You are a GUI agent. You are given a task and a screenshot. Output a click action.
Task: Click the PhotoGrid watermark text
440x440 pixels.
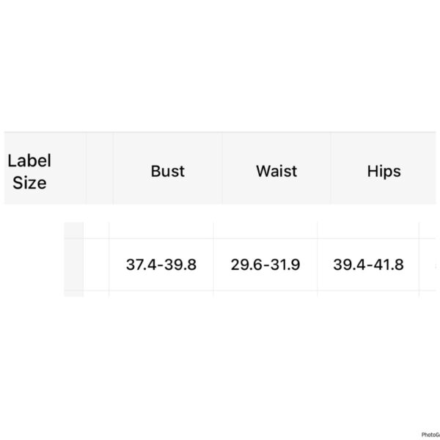(x=430, y=434)
